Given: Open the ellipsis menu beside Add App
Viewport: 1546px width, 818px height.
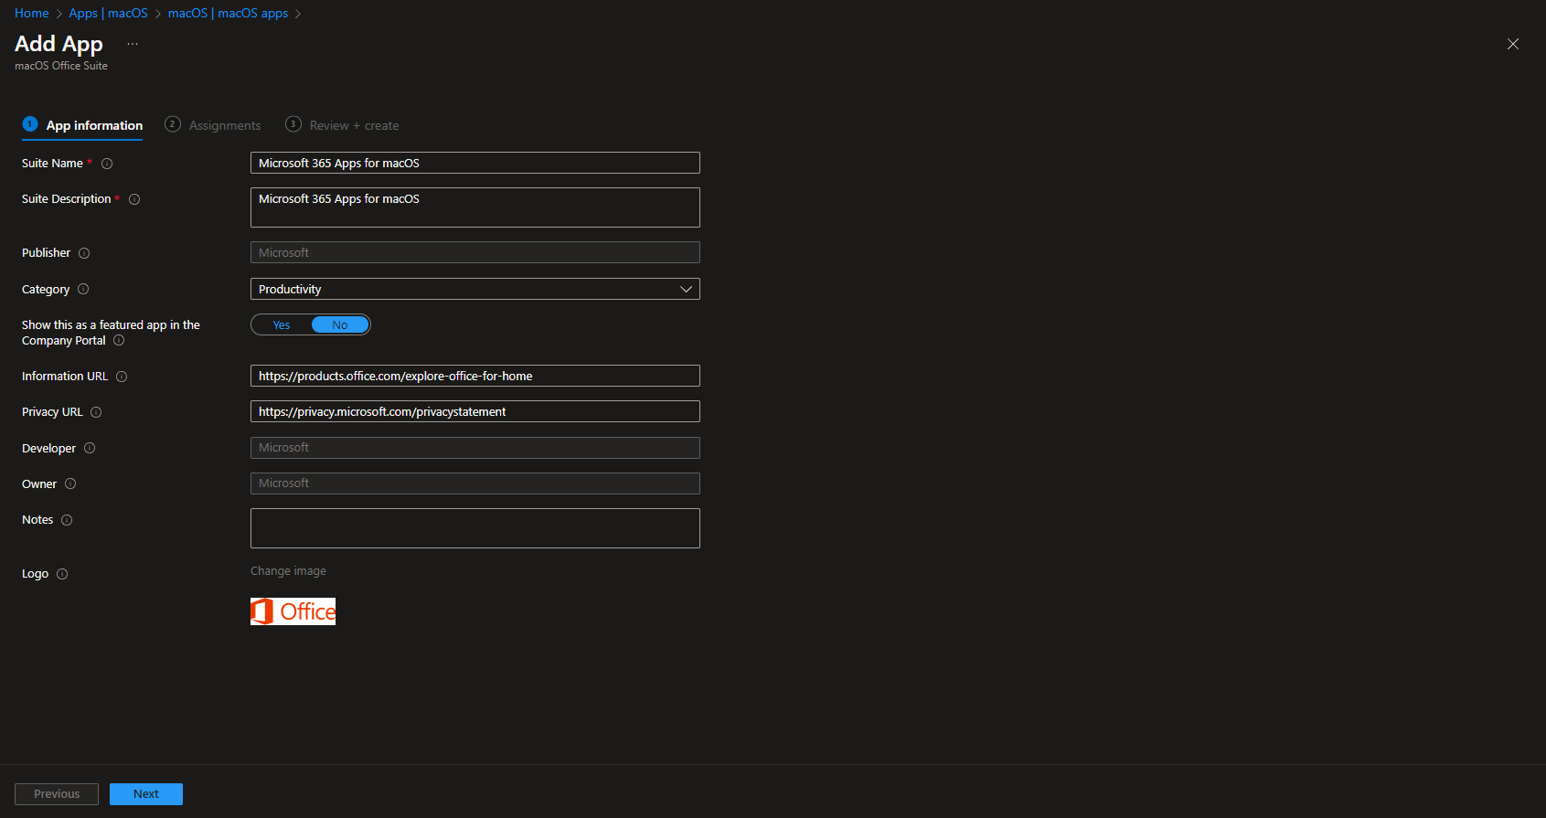Looking at the screenshot, I should (133, 44).
